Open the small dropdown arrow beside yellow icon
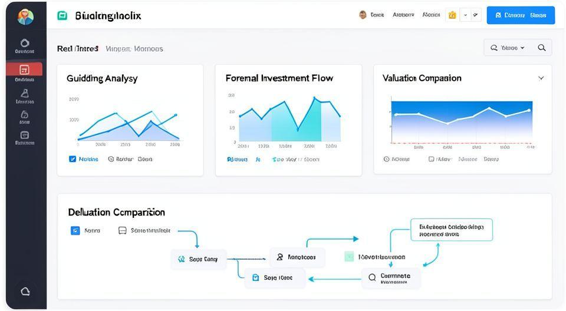 [466, 15]
